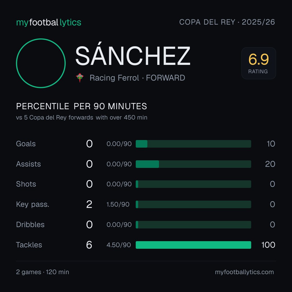
Task: Click the Tackles percentile bar
Action: 193,245
